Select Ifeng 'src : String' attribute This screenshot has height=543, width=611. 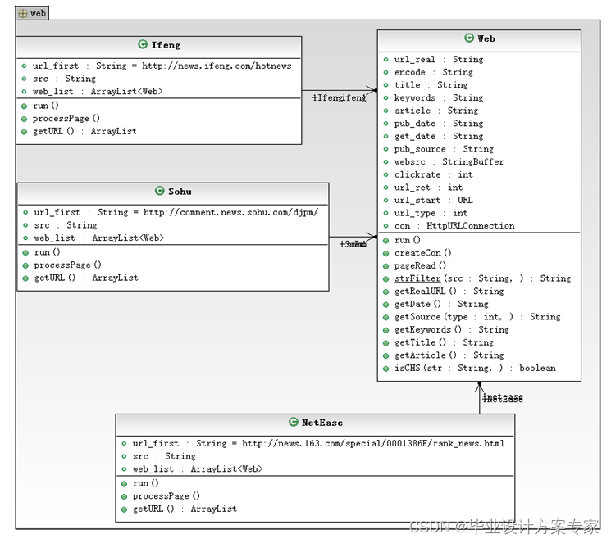pyautogui.click(x=64, y=79)
